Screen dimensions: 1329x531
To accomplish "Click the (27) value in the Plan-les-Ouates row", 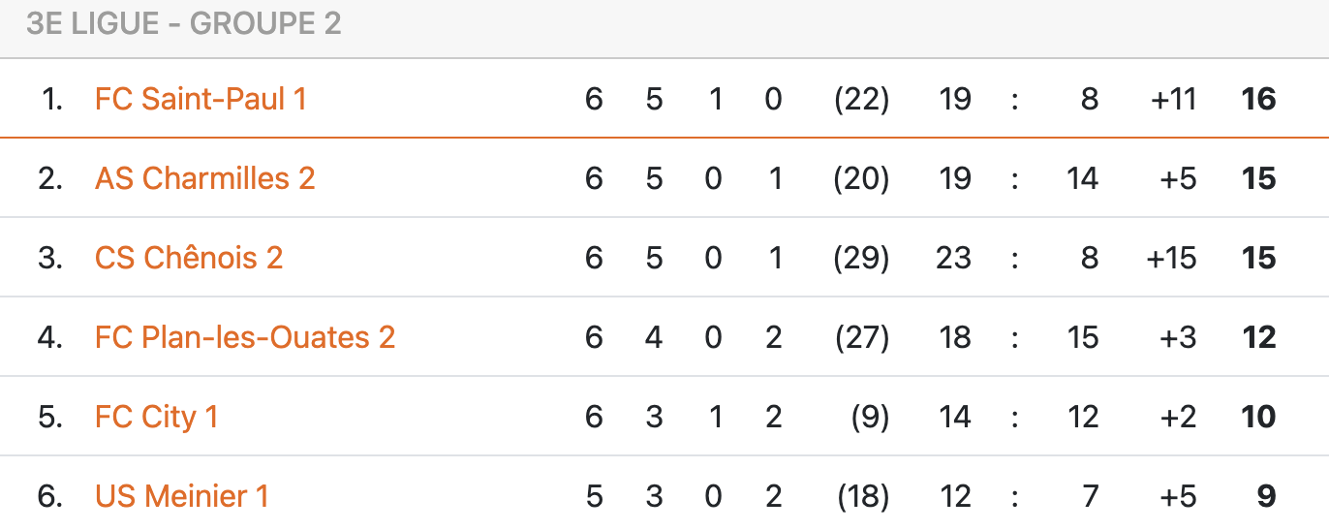I will click(861, 337).
